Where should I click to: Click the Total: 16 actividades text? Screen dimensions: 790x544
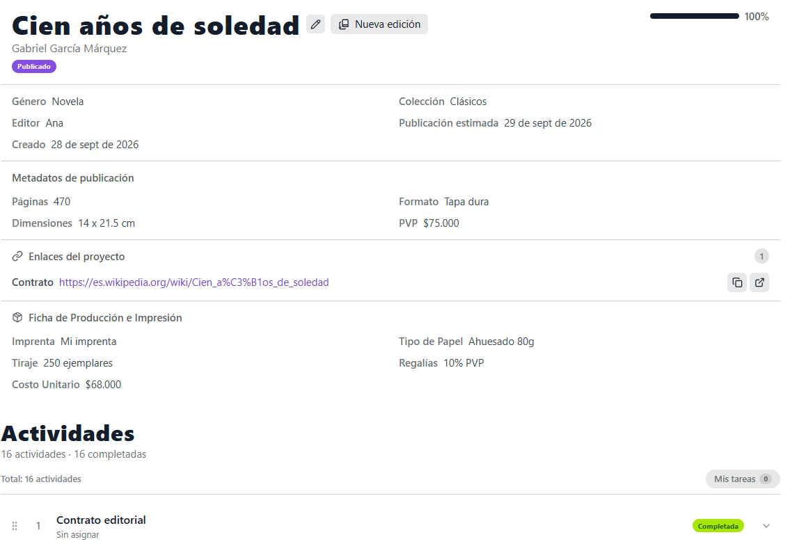(41, 479)
